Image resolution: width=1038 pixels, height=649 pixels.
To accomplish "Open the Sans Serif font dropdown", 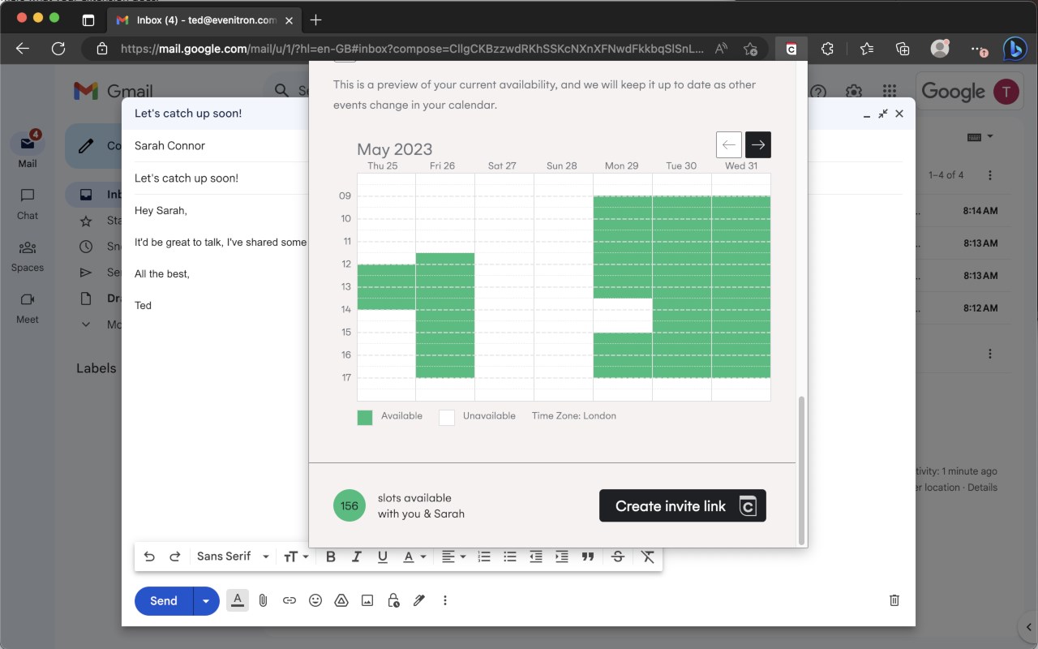I will tap(233, 557).
